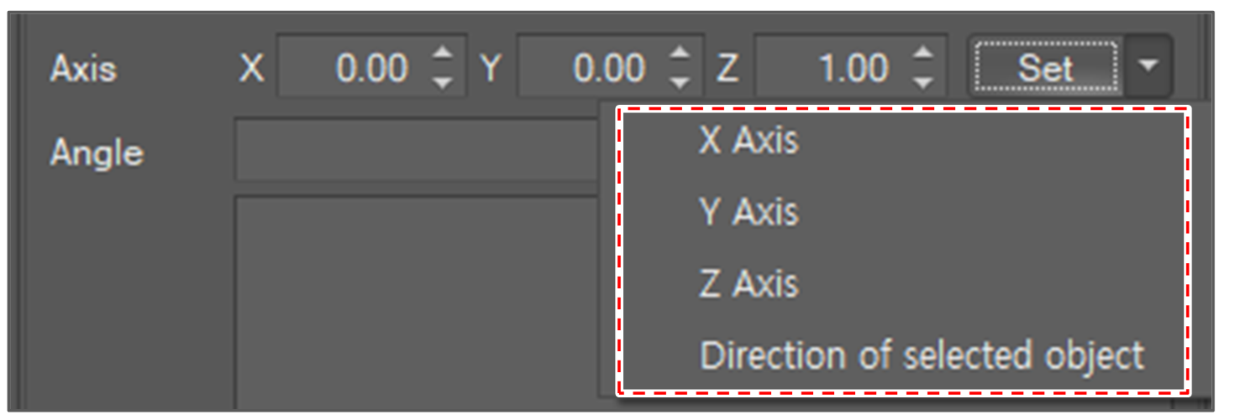The height and width of the screenshot is (420, 1240).
Task: Decrement the Y axis value spinner
Action: [x=680, y=82]
